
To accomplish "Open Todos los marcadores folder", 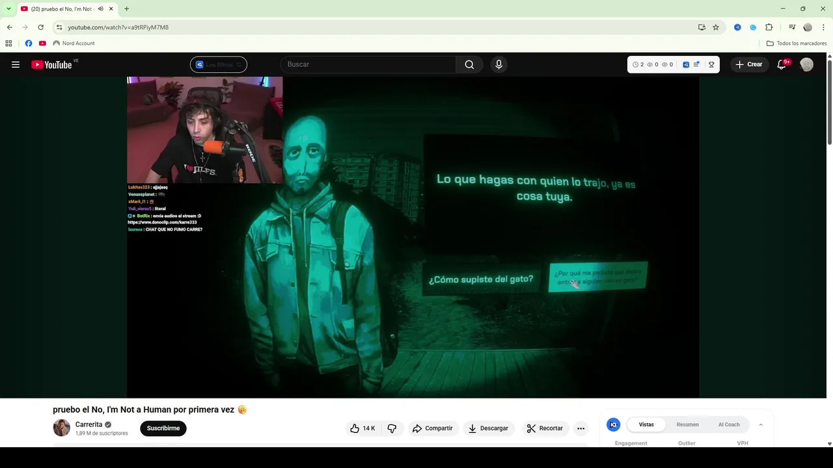I will point(797,44).
